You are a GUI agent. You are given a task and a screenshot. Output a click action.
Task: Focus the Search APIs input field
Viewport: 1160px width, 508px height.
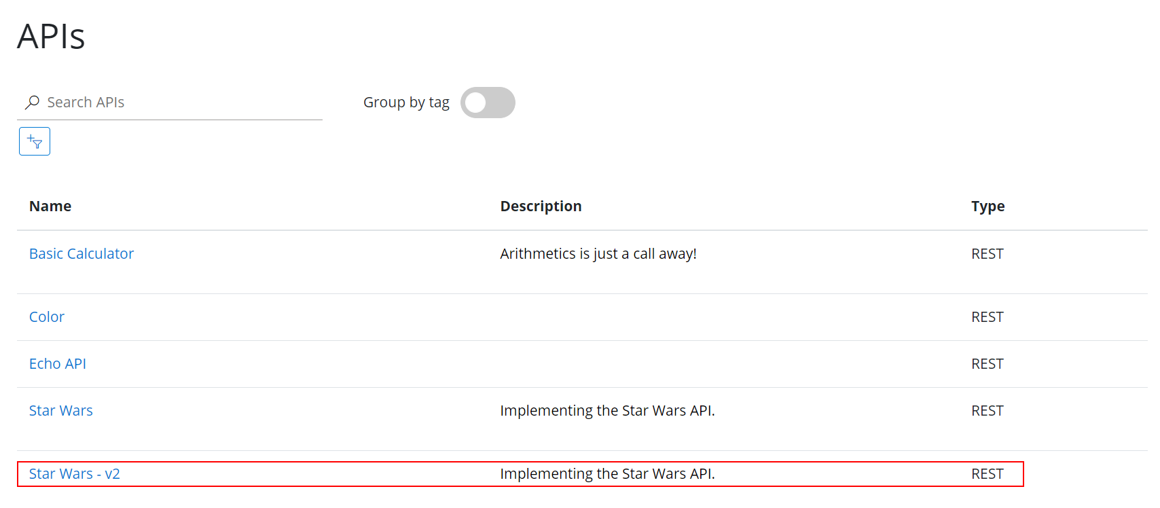tap(170, 103)
